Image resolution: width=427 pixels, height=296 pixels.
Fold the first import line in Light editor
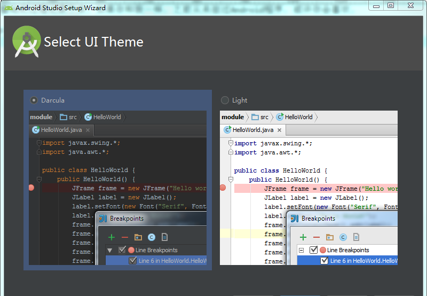tap(231, 143)
